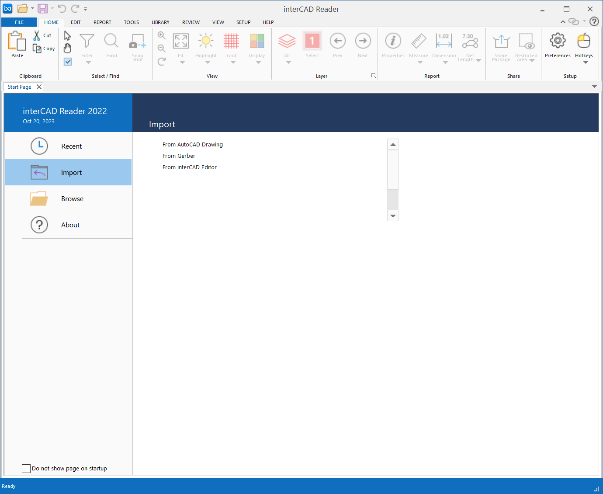Open the Properties info icon

393,41
